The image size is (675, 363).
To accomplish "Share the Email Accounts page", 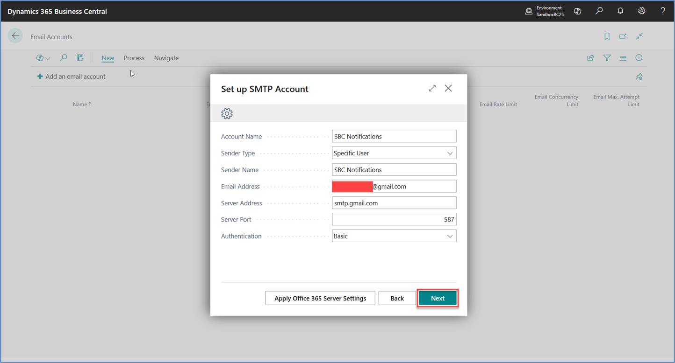I will pyautogui.click(x=591, y=58).
